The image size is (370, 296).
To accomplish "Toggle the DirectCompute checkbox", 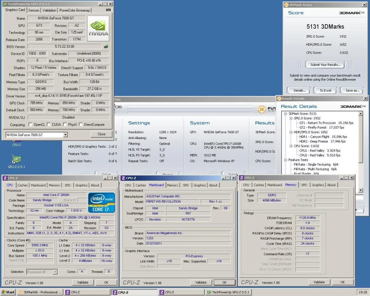I will [81, 125].
